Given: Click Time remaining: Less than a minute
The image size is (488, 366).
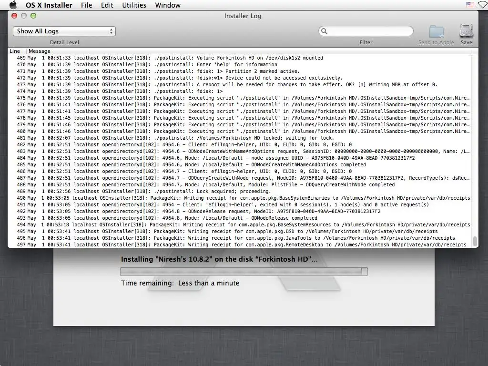Looking at the screenshot, I should 180,283.
